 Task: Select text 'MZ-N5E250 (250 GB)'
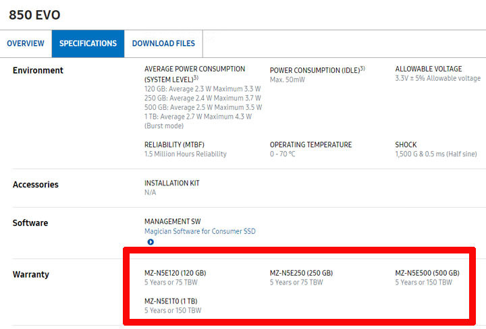click(301, 273)
